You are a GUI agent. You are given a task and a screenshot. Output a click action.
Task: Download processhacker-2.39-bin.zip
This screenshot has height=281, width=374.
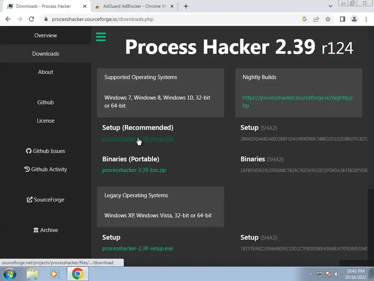[134, 170]
